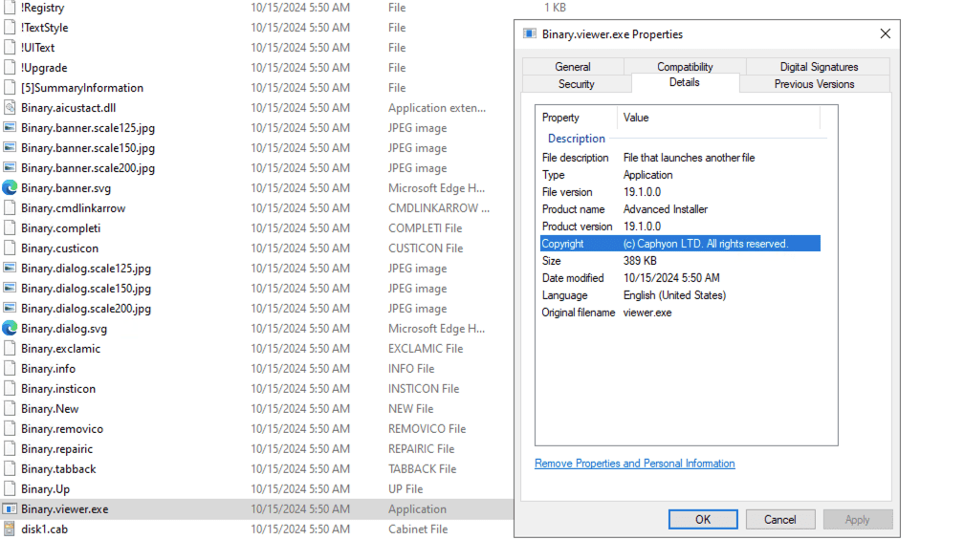The height and width of the screenshot is (540, 964).
Task: Click the disk1.cab cabinet file icon
Action: tap(10, 529)
